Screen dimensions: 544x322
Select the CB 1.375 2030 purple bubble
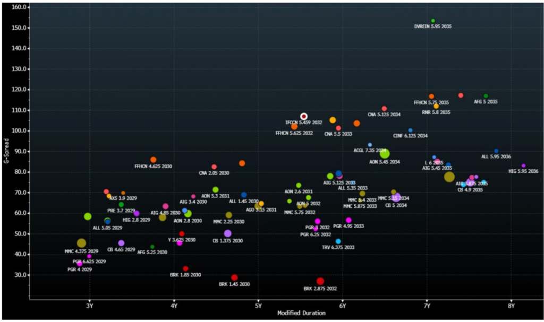tap(228, 233)
